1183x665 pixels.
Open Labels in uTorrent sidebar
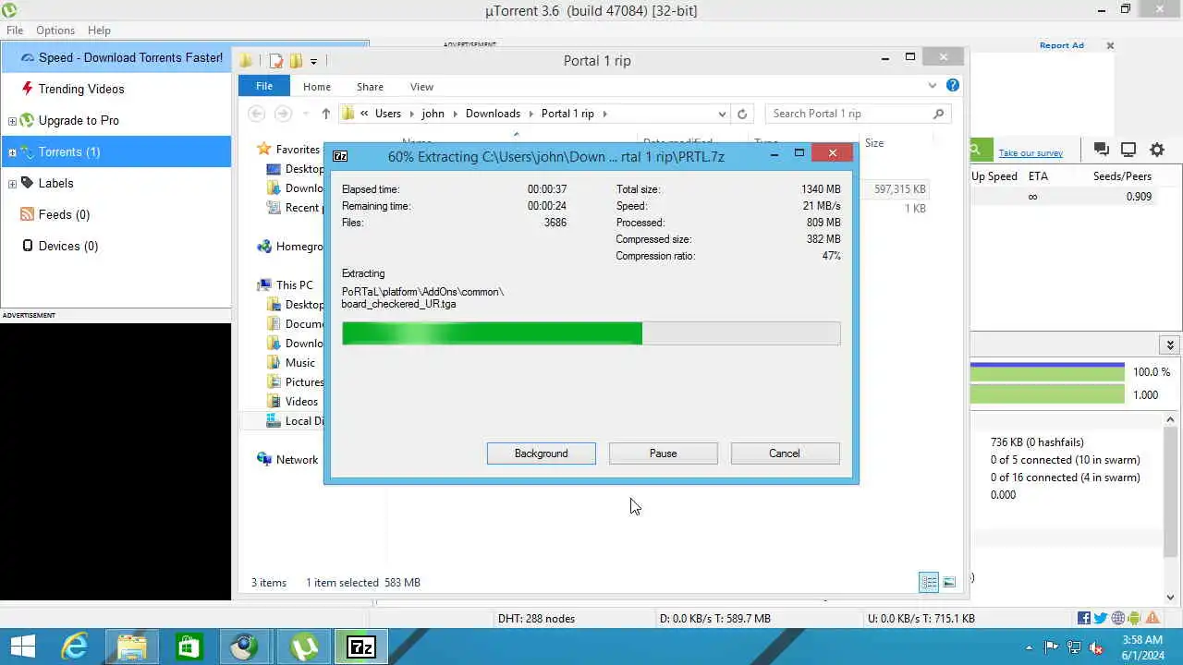pos(55,183)
